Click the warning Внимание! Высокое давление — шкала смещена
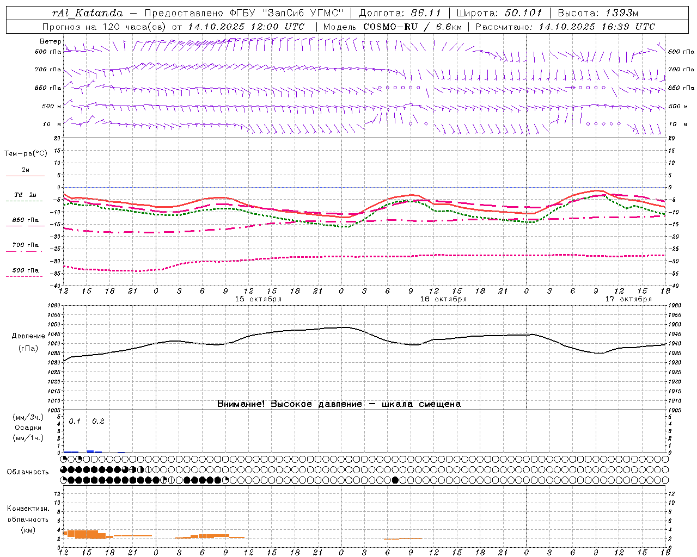Viewport: 697px width, 557px height. tap(339, 404)
